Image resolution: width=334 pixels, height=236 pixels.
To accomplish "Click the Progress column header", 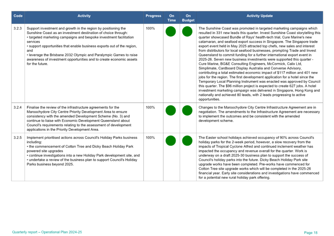I will click(x=153, y=16).
